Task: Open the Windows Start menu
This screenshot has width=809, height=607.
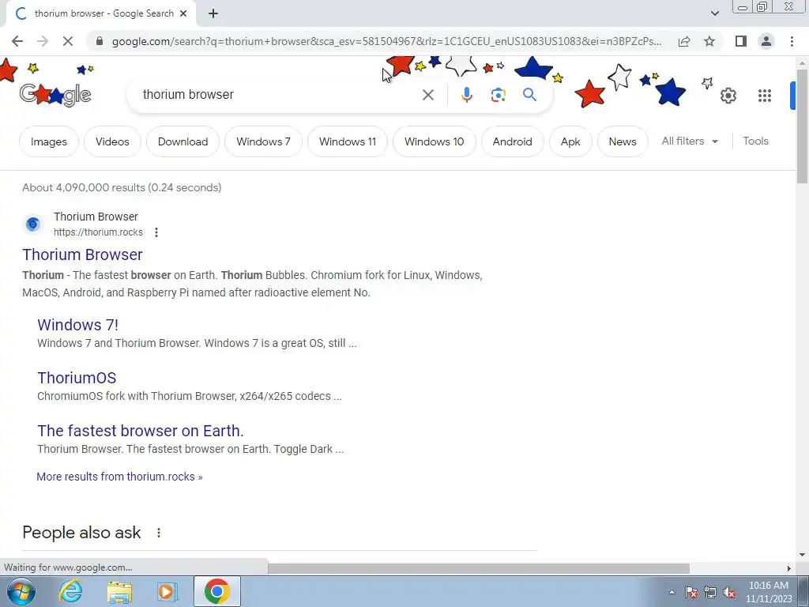Action: point(20,591)
